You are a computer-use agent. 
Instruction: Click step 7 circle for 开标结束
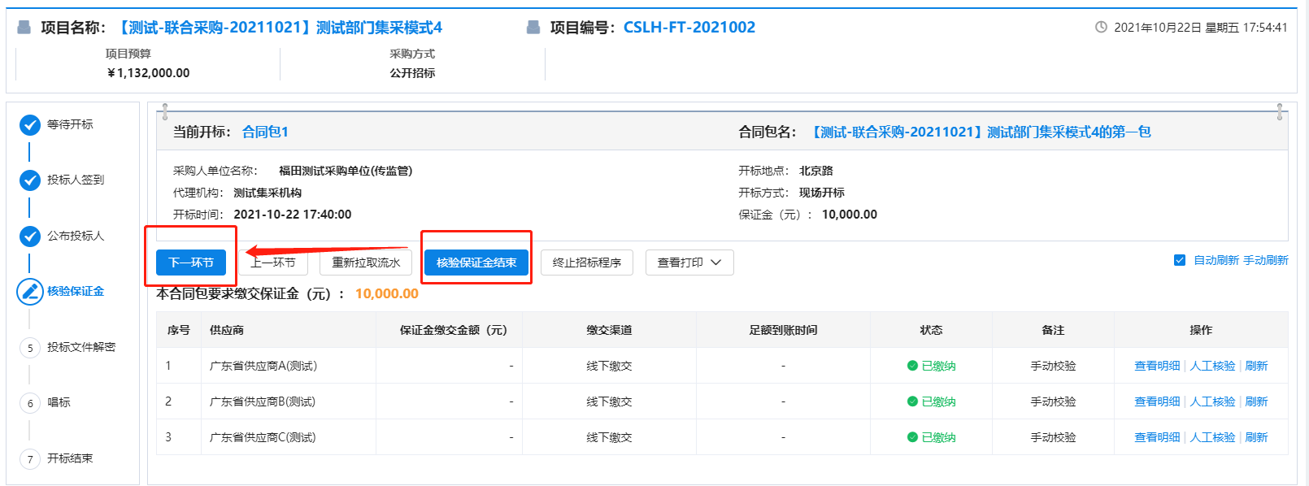click(30, 459)
